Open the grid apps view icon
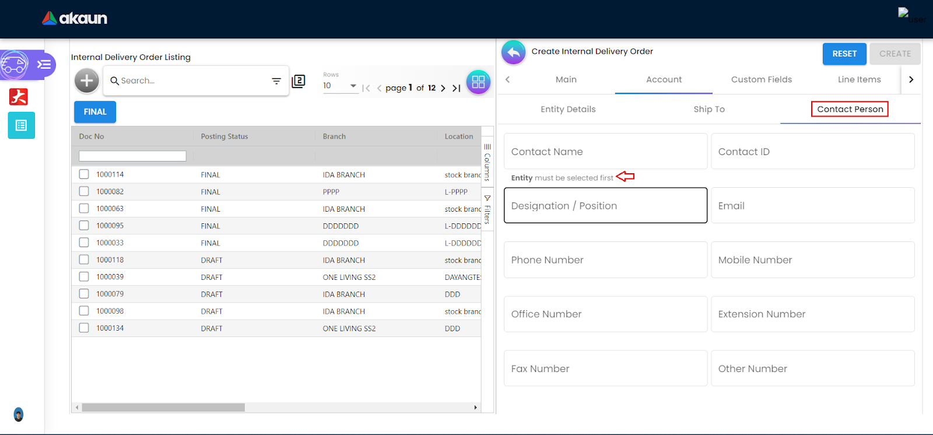The image size is (933, 435). click(478, 82)
